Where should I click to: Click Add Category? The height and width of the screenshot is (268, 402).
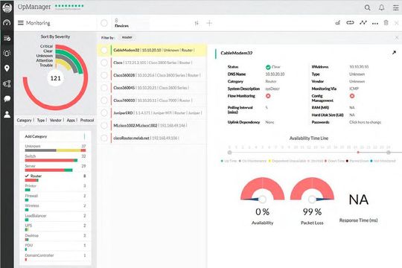click(x=36, y=136)
